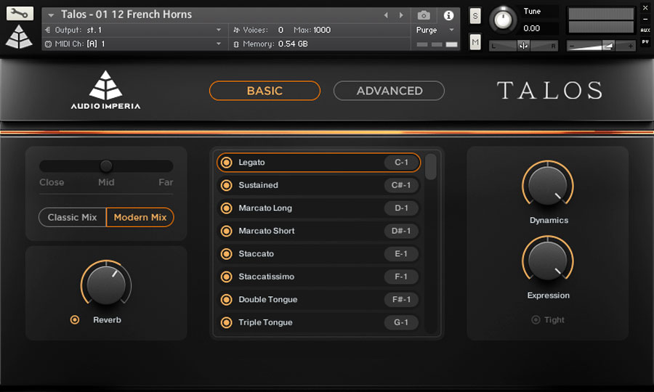Click the D#-1 keyswitch for Marcato Short
The image size is (654, 392).
401,231
